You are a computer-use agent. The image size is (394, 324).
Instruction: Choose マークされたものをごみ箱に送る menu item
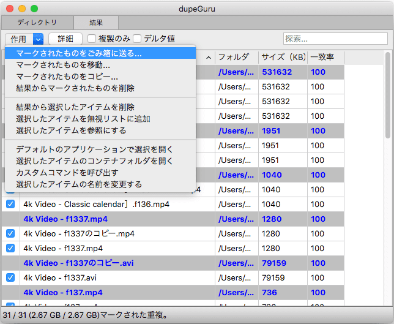[100, 53]
